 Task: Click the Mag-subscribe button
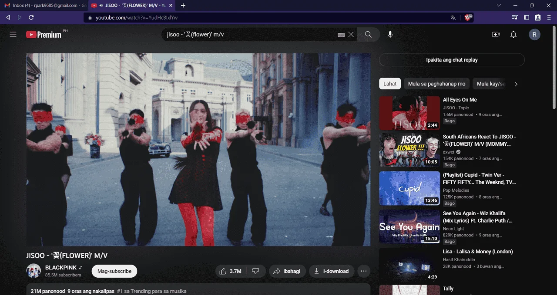(114, 271)
